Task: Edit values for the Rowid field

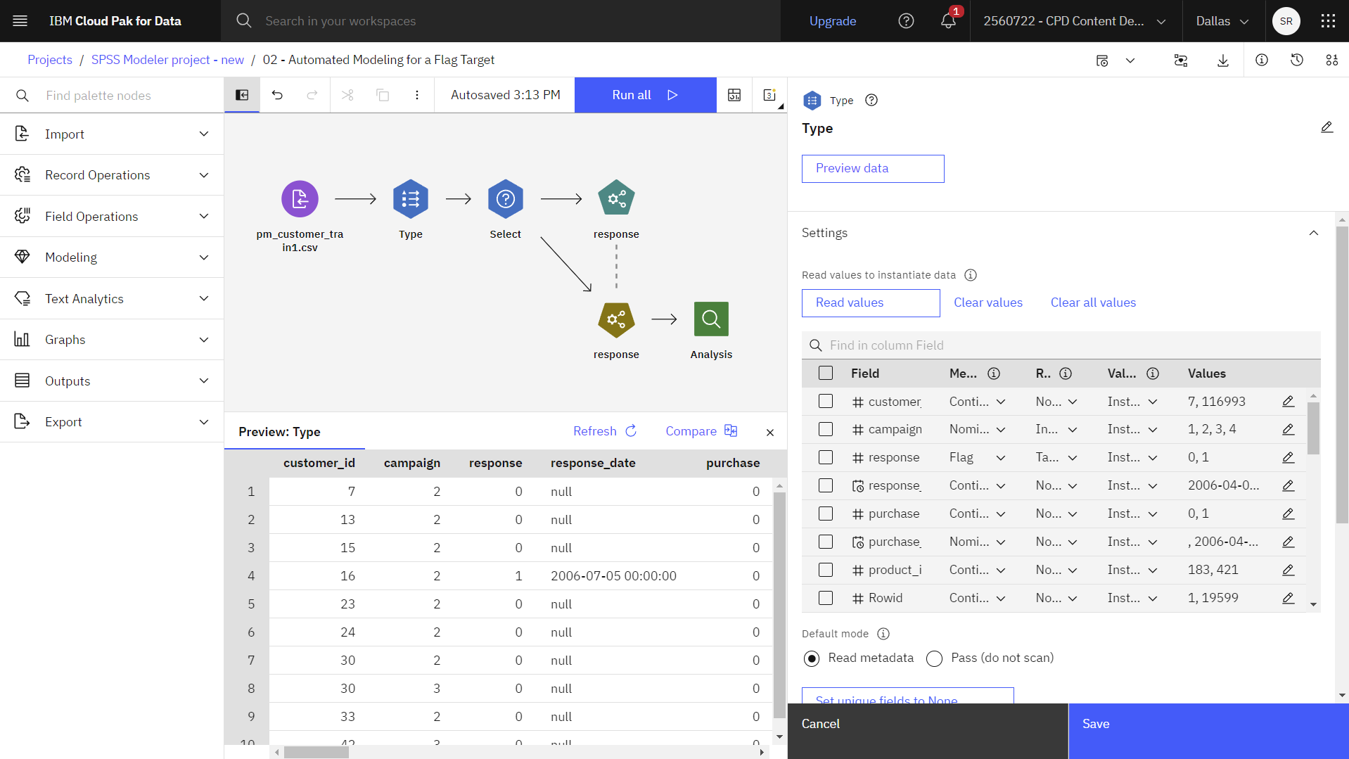Action: coord(1288,598)
